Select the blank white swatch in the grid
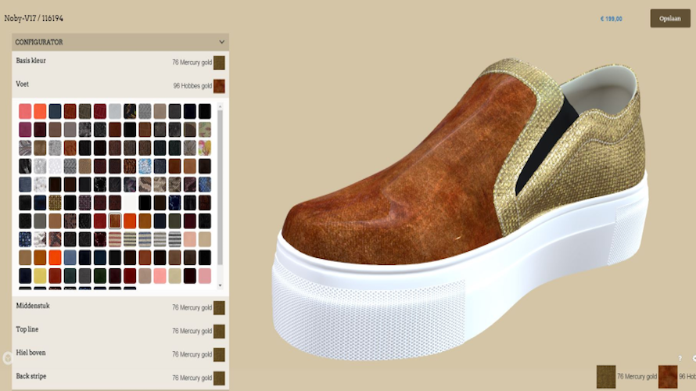Viewport: 696px width, 391px height. [130, 203]
